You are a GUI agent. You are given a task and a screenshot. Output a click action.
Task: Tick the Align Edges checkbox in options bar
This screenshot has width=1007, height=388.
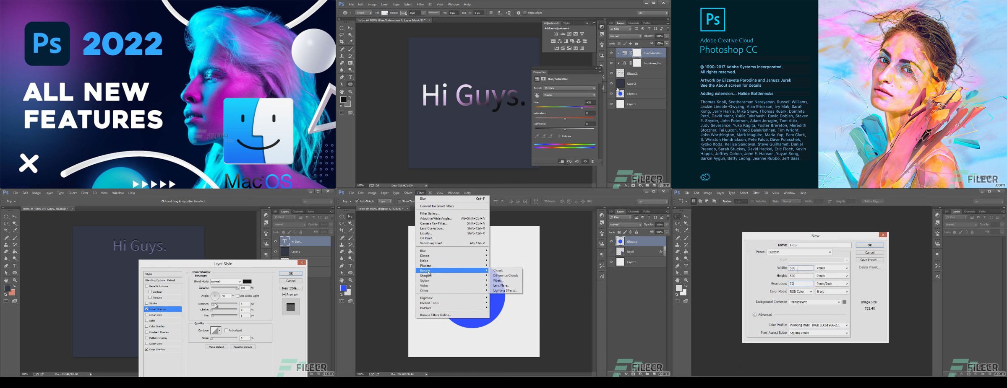(525, 13)
